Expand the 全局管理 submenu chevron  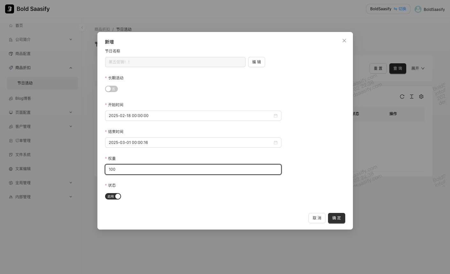71,183
